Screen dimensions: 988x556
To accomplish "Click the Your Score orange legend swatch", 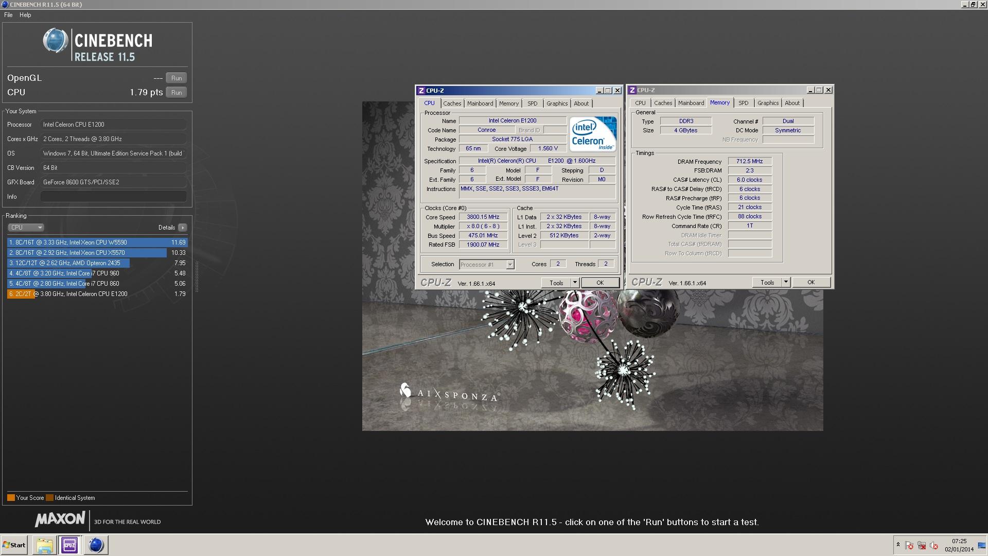I will tap(11, 498).
